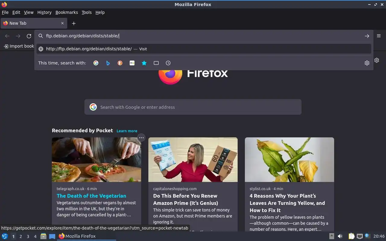Open the system start menu on the taskbar
This screenshot has width=386, height=241.
(5, 236)
